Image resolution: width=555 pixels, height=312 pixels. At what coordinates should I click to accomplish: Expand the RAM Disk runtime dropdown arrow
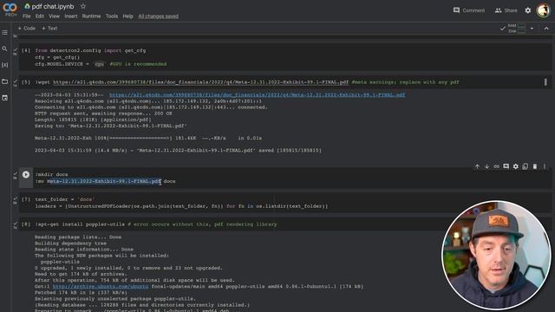click(532, 29)
